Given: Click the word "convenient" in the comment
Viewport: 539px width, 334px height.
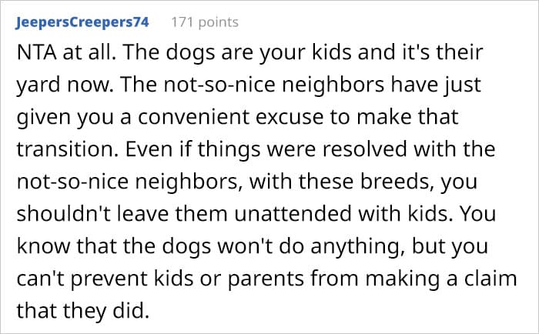Looking at the screenshot, I should 193,117.
